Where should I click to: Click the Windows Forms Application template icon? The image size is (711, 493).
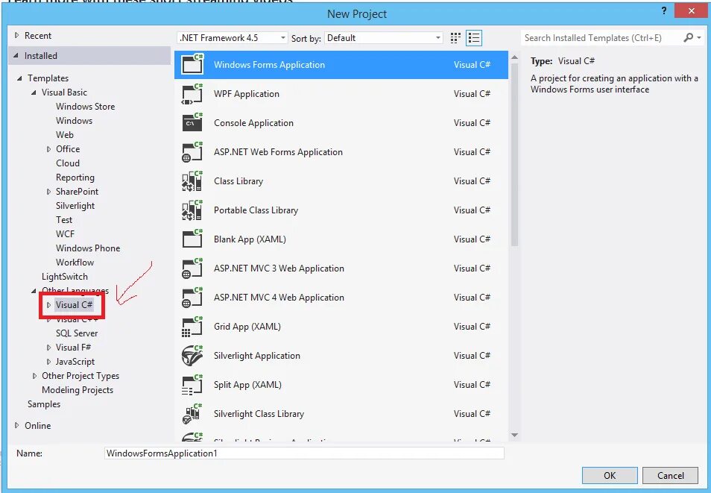(x=192, y=64)
